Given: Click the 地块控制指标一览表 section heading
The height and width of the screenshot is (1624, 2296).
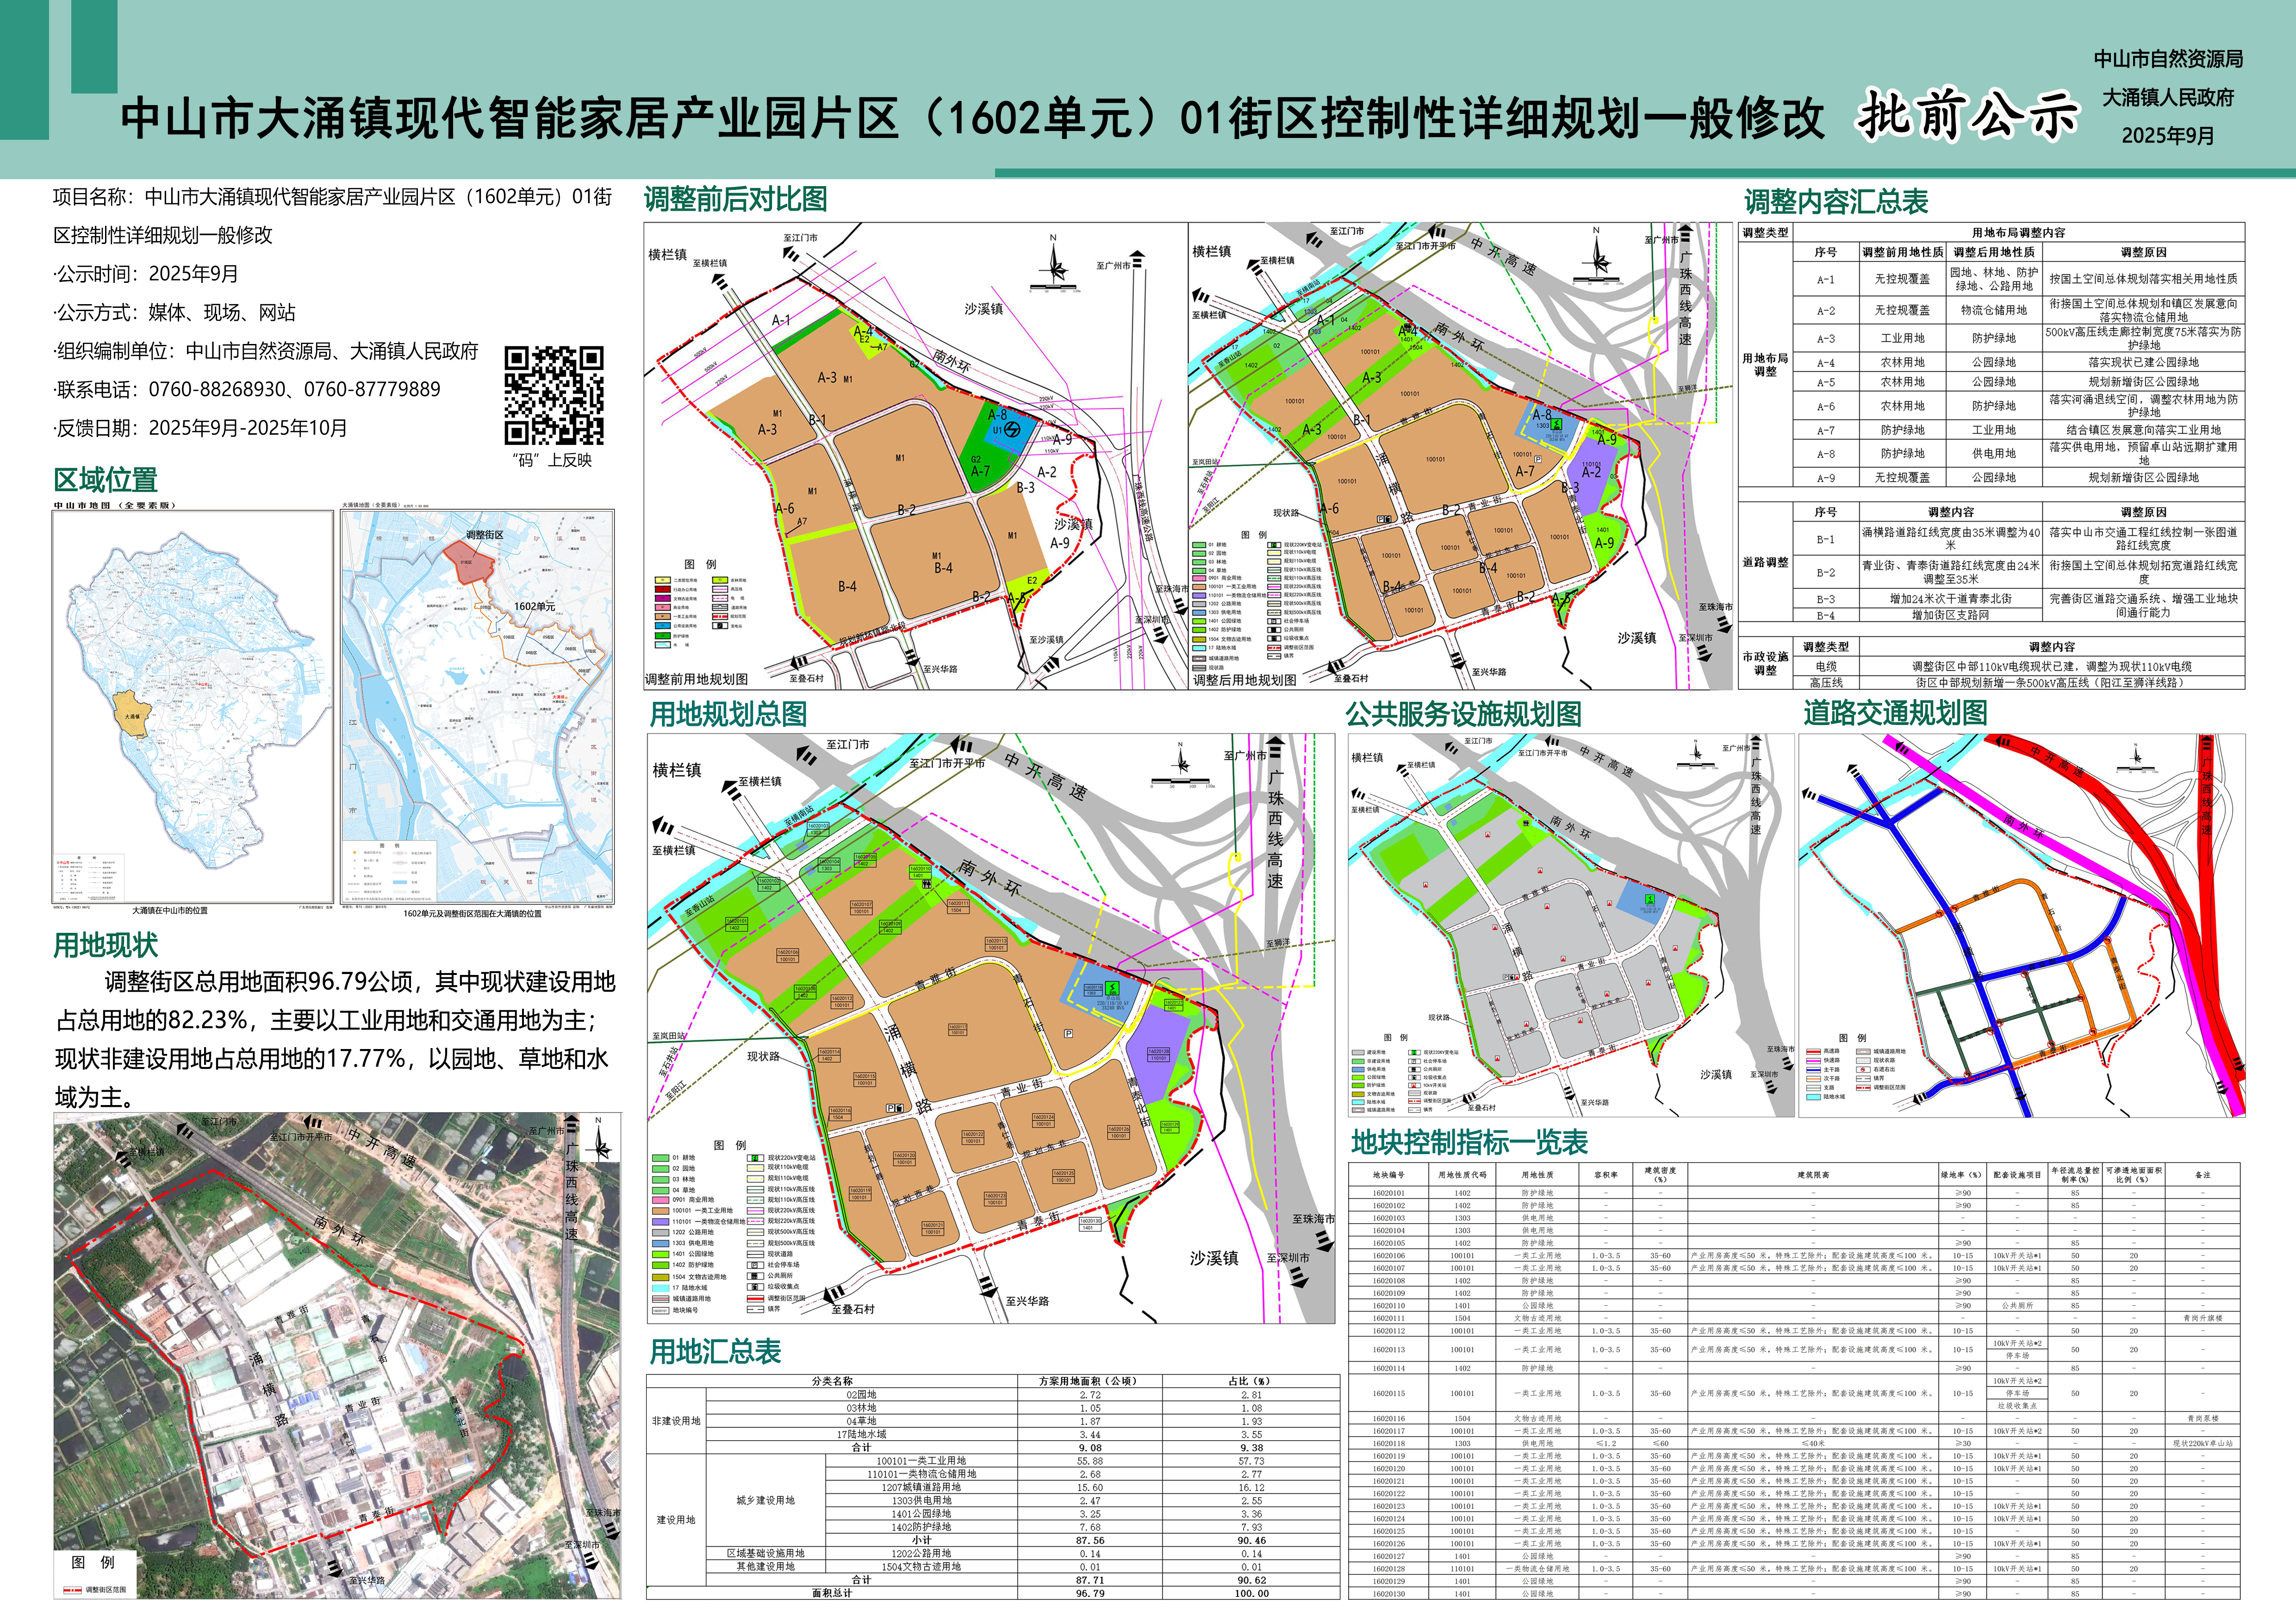Looking at the screenshot, I should 1469,1142.
